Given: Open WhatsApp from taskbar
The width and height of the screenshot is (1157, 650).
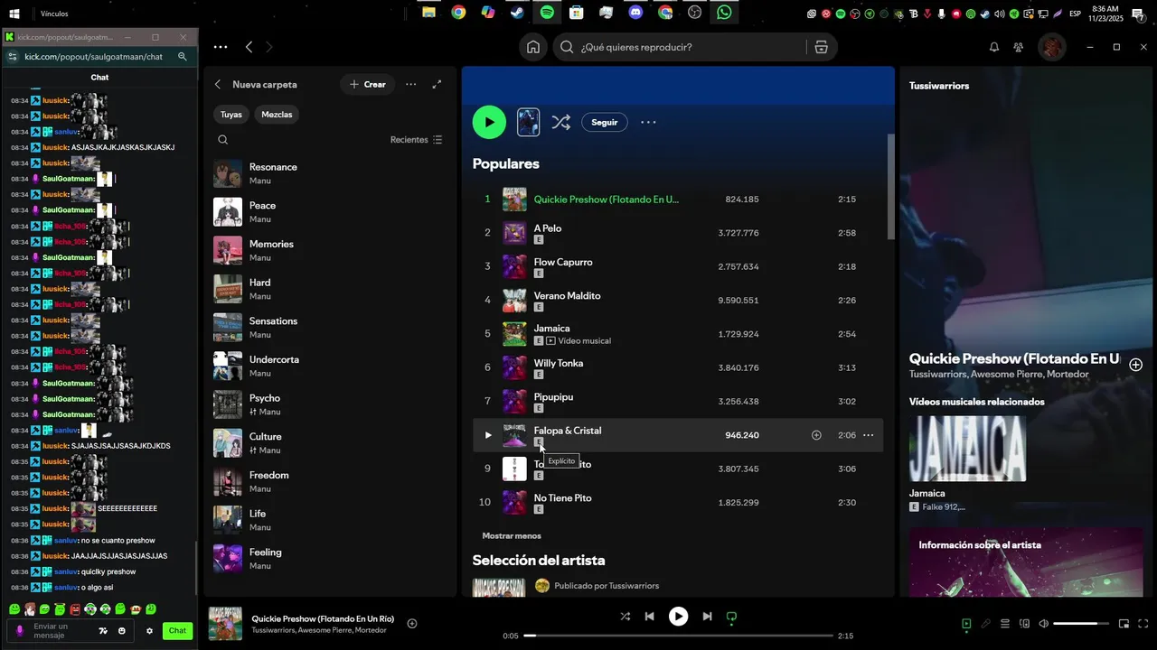Looking at the screenshot, I should [725, 13].
